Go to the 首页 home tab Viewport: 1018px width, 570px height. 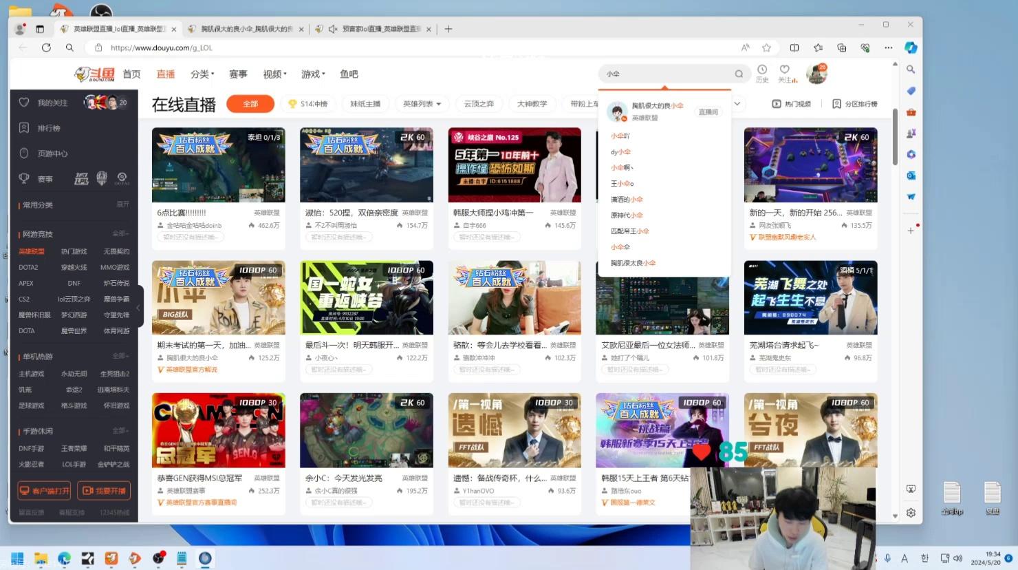[131, 74]
